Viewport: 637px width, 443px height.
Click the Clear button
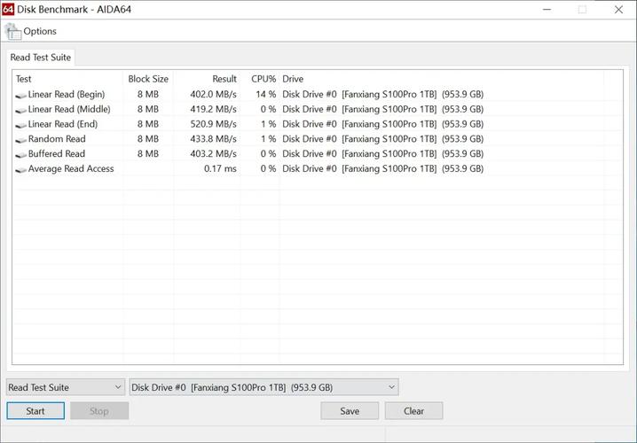pyautogui.click(x=413, y=411)
